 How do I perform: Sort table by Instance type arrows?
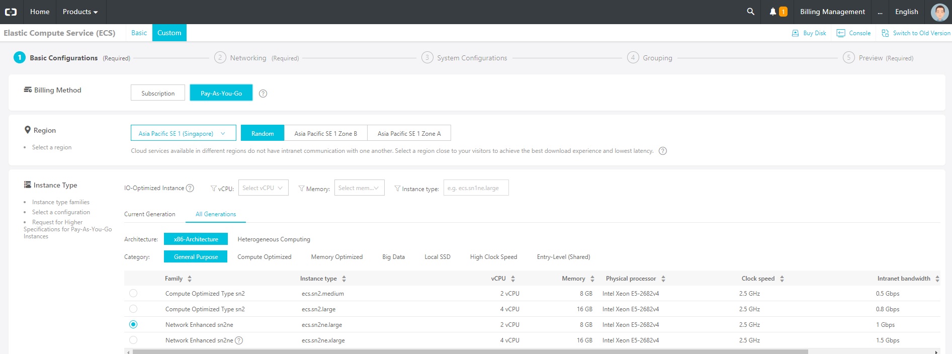[344, 279]
